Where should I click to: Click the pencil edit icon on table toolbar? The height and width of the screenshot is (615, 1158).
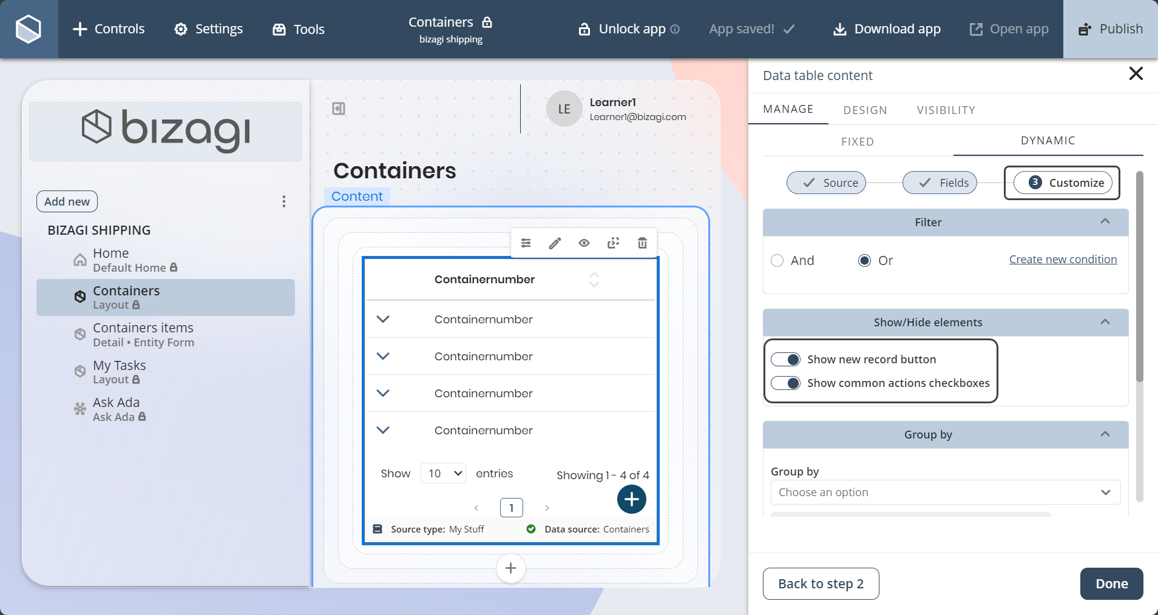555,243
